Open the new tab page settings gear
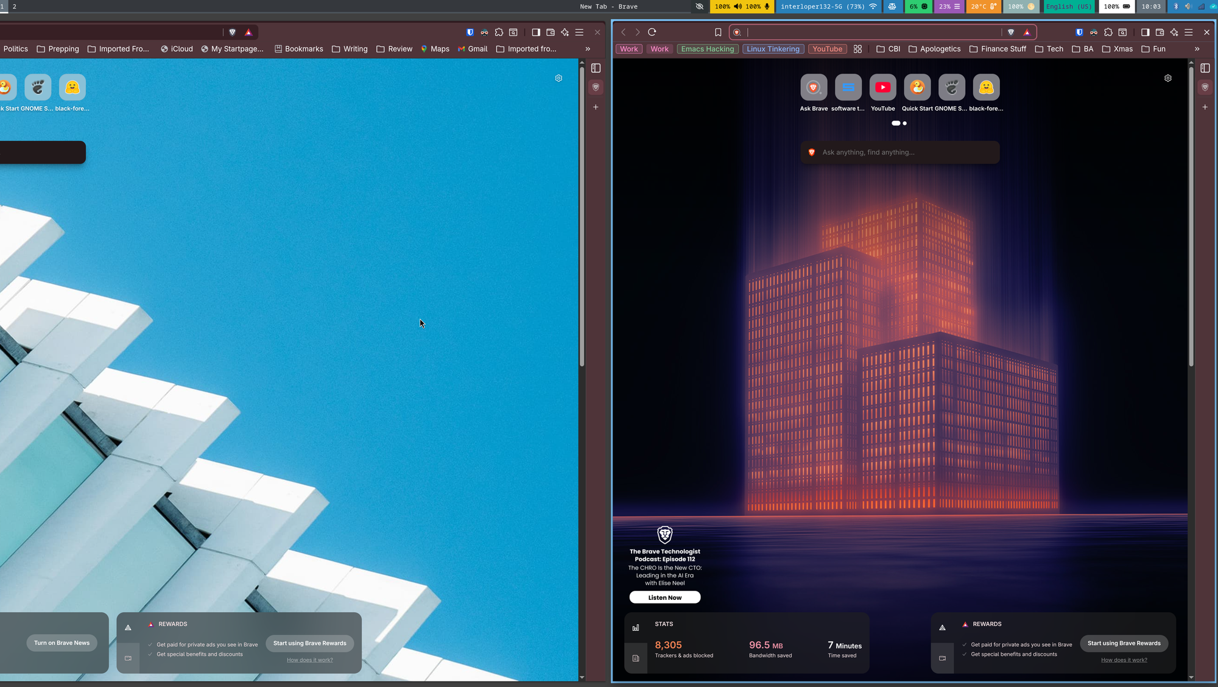Image resolution: width=1218 pixels, height=687 pixels. tap(1167, 78)
